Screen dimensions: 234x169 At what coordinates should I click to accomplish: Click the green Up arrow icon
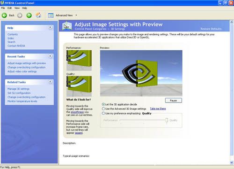[x=29, y=15]
